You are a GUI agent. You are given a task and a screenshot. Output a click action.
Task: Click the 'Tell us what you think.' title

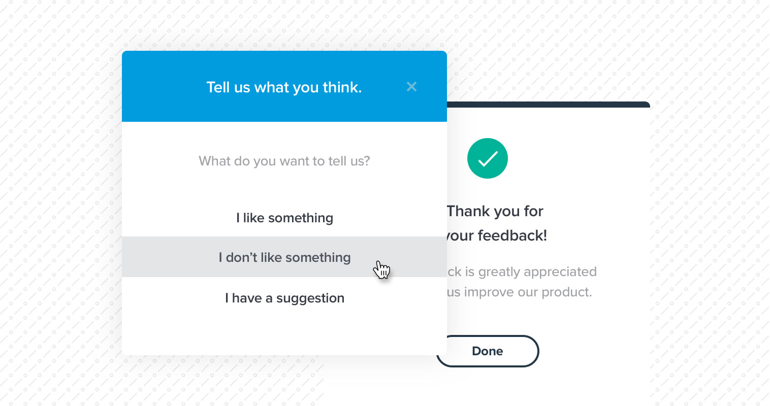(x=284, y=87)
